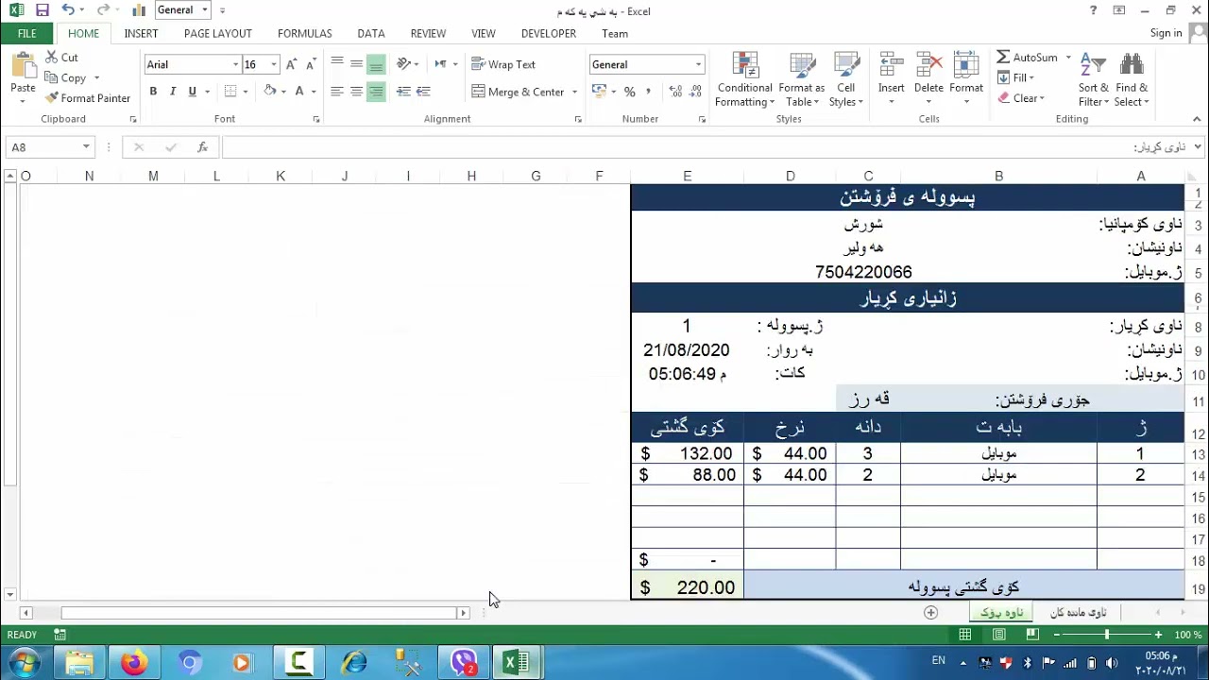This screenshot has height=680, width=1209.
Task: Click the Merge & Center button
Action: point(518,92)
